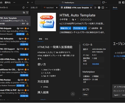Click the install count cloud icon
The height and width of the screenshot is (103, 125).
pyautogui.click(x=73, y=20)
